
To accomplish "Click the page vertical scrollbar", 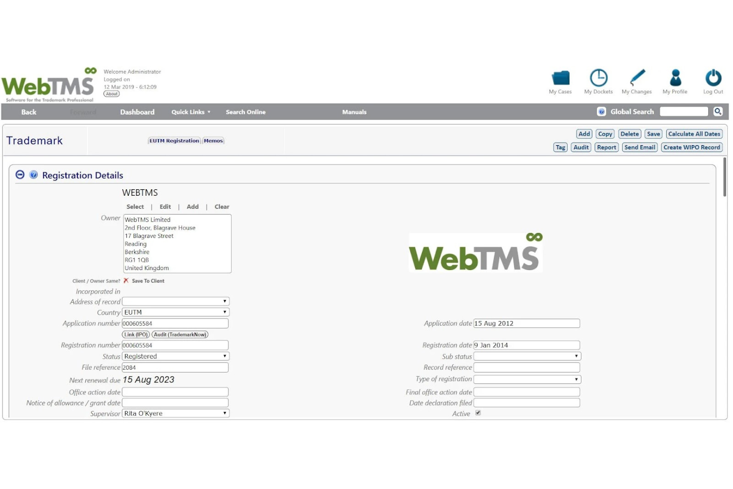I will 725,177.
